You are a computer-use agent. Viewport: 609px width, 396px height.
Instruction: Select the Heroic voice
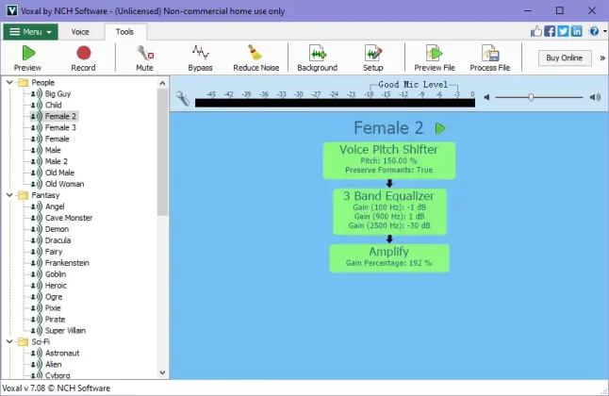[56, 286]
